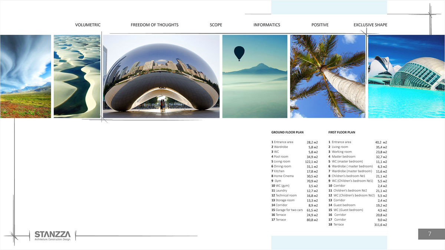The width and height of the screenshot is (445, 250).
Task: Click the STANZZA logo
Action: [x=52, y=236]
